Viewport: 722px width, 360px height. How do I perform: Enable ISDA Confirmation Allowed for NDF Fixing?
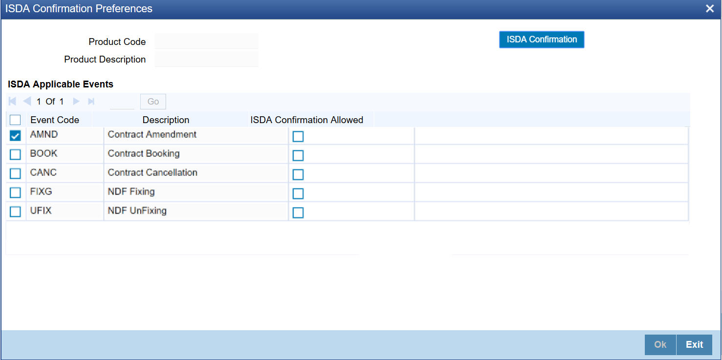coord(298,194)
